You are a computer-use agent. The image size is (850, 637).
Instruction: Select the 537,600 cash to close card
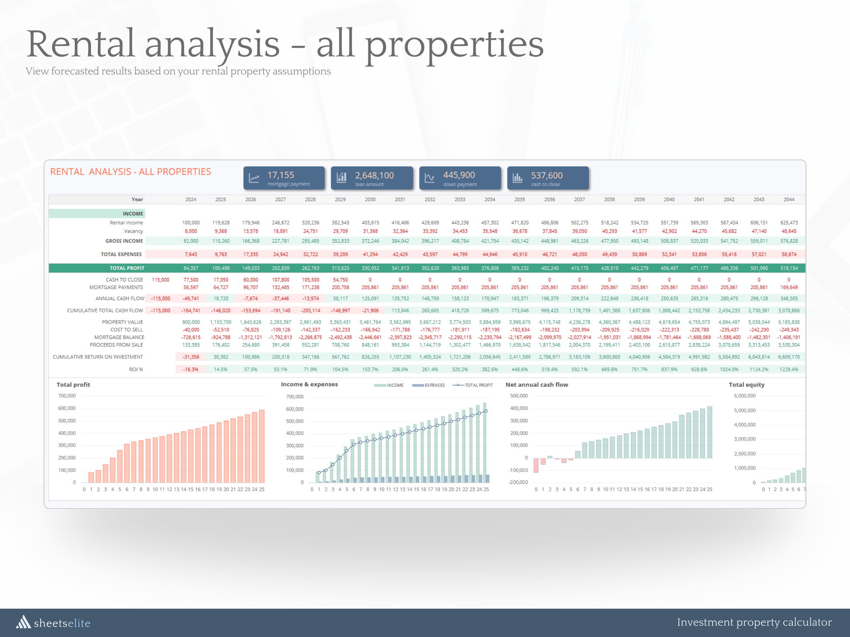pyautogui.click(x=548, y=178)
